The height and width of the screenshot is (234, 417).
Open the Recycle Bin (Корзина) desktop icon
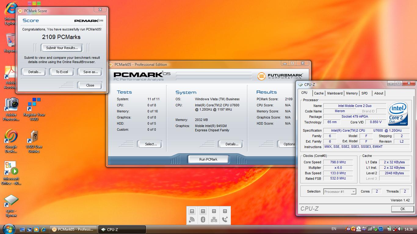10,43
